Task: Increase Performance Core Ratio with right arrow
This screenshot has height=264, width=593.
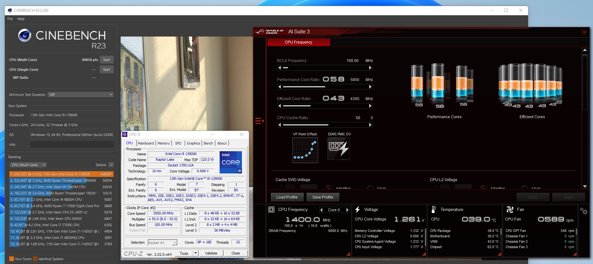Action: (x=370, y=87)
